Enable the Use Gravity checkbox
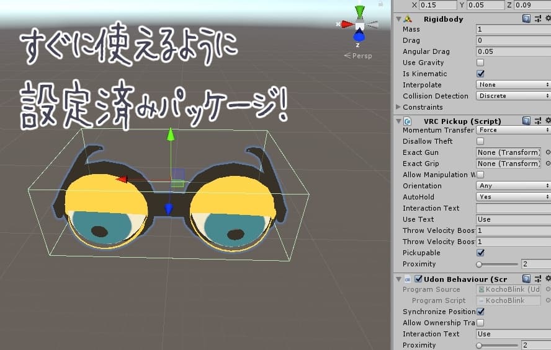 pos(480,63)
